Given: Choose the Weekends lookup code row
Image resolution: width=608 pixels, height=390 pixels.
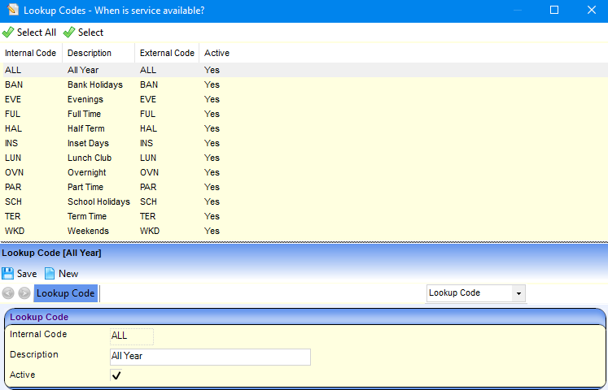Looking at the screenshot, I should 88,231.
